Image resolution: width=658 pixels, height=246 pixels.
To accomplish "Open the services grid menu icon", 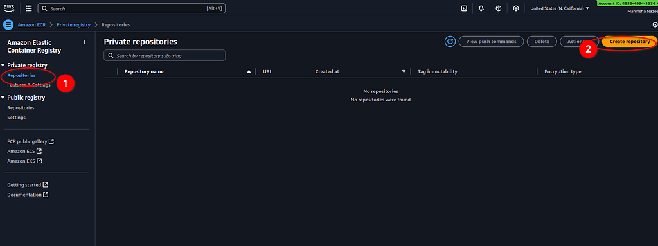I will point(29,8).
